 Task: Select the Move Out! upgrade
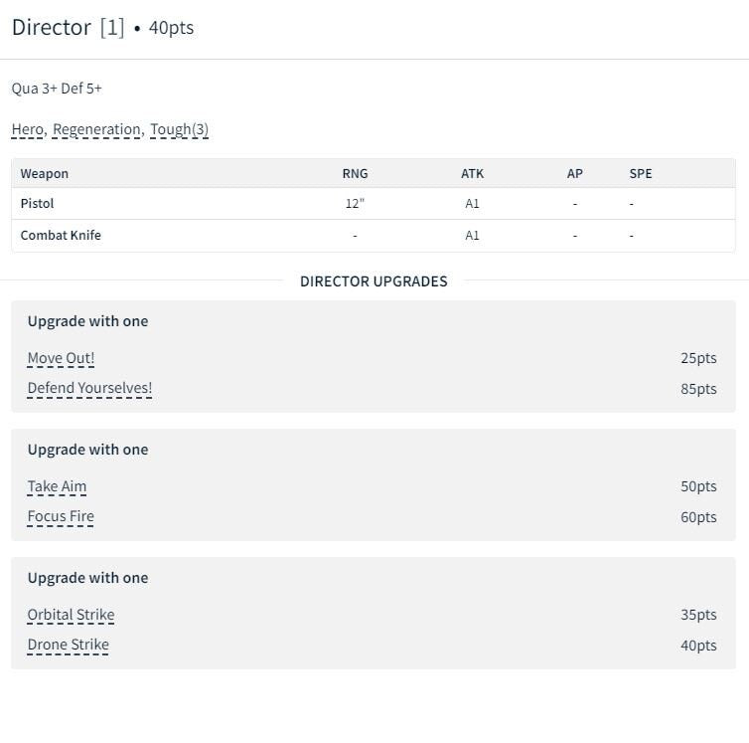click(x=61, y=358)
